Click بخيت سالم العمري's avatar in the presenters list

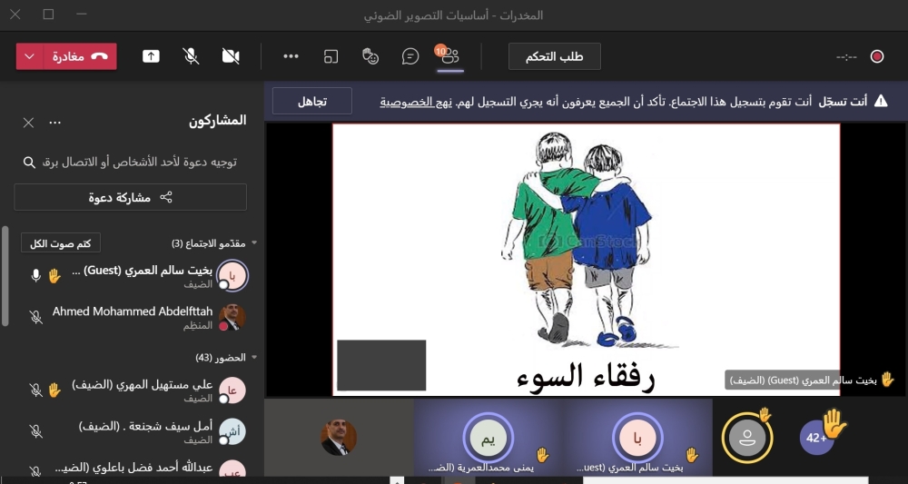pos(232,275)
